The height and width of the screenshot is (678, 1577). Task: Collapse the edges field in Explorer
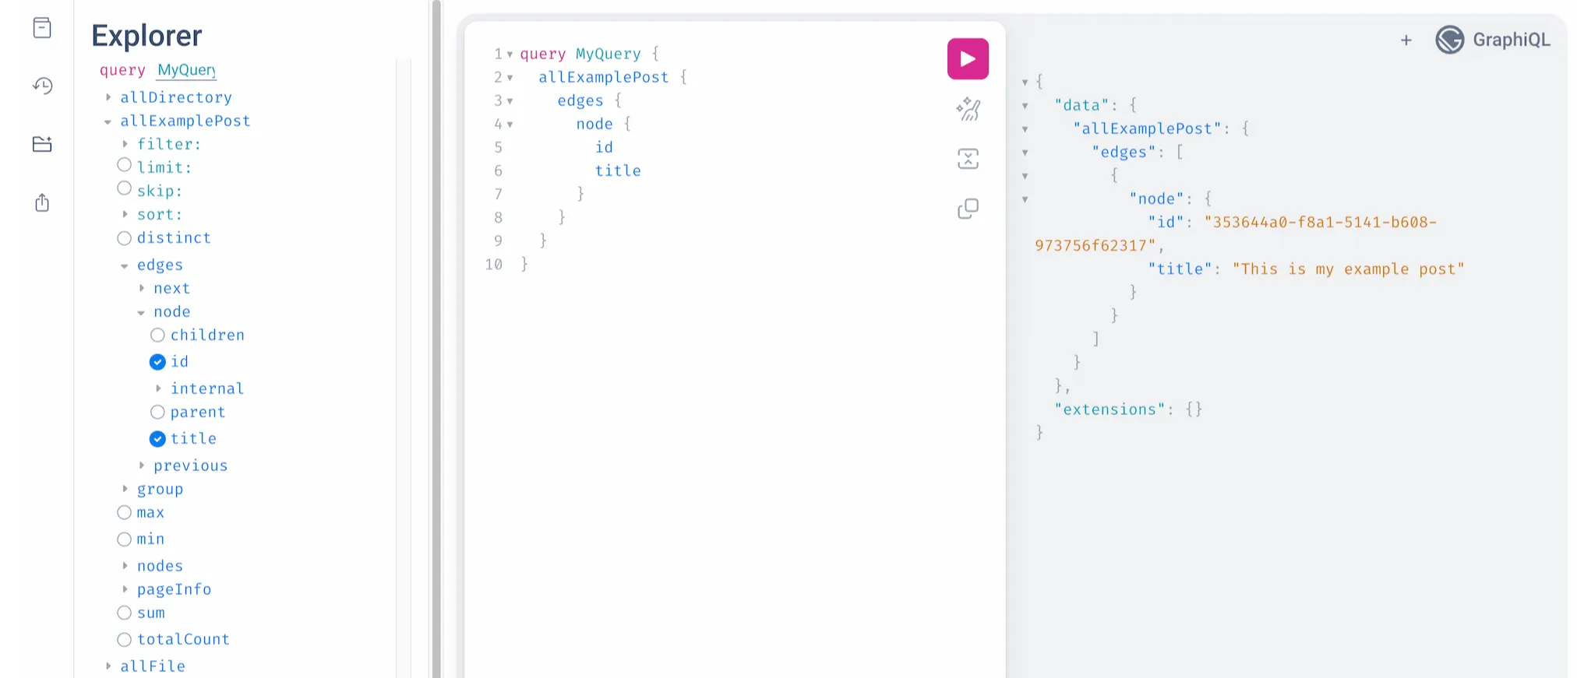pos(125,266)
